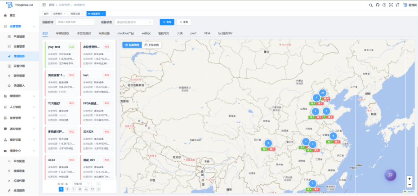Select the 全部 category tab

45,33
